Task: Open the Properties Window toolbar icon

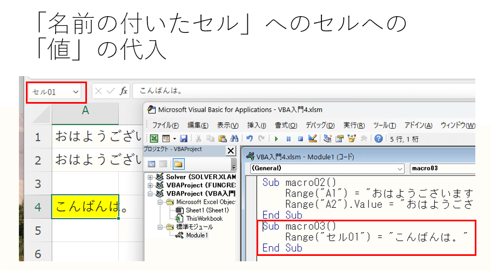Action: pos(339,139)
